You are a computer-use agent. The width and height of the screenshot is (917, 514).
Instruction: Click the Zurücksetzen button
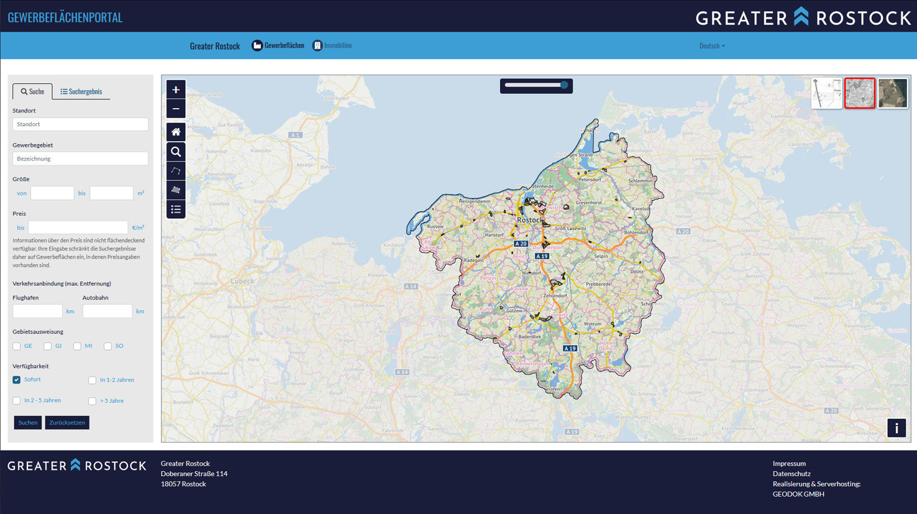point(67,423)
